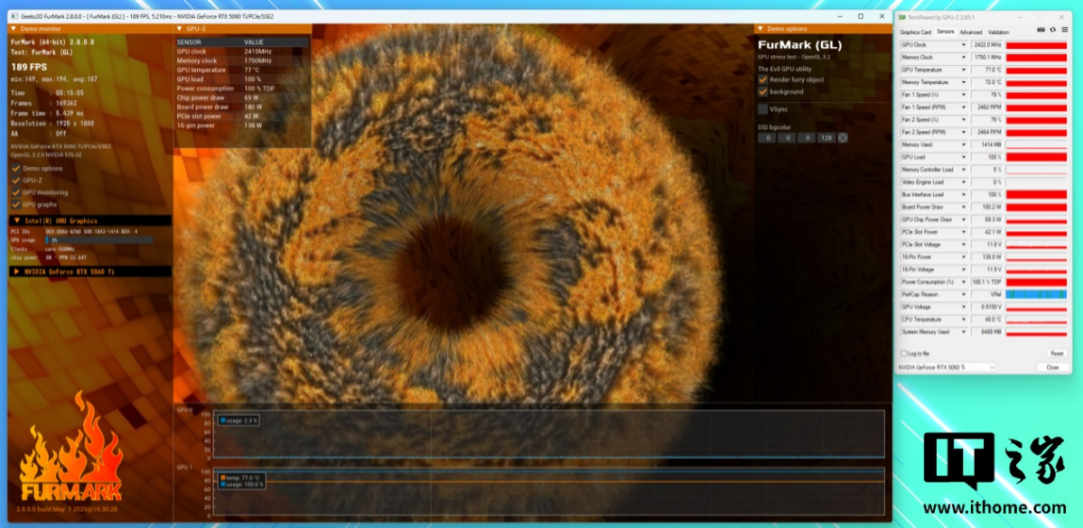Open the GPU-Z hamburger menu
The width and height of the screenshot is (1083, 528).
[1063, 31]
